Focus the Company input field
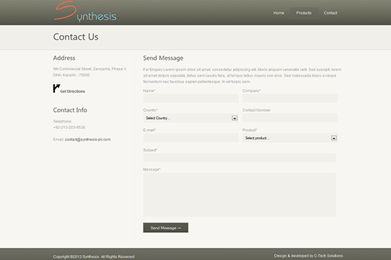Viewport: 391px width, 260px height. 290,98
